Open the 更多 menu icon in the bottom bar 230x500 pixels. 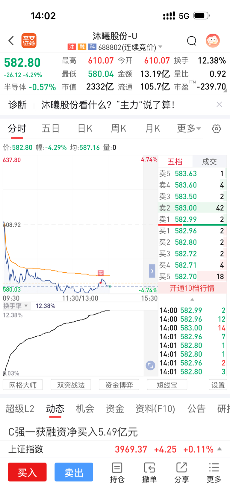214,473
